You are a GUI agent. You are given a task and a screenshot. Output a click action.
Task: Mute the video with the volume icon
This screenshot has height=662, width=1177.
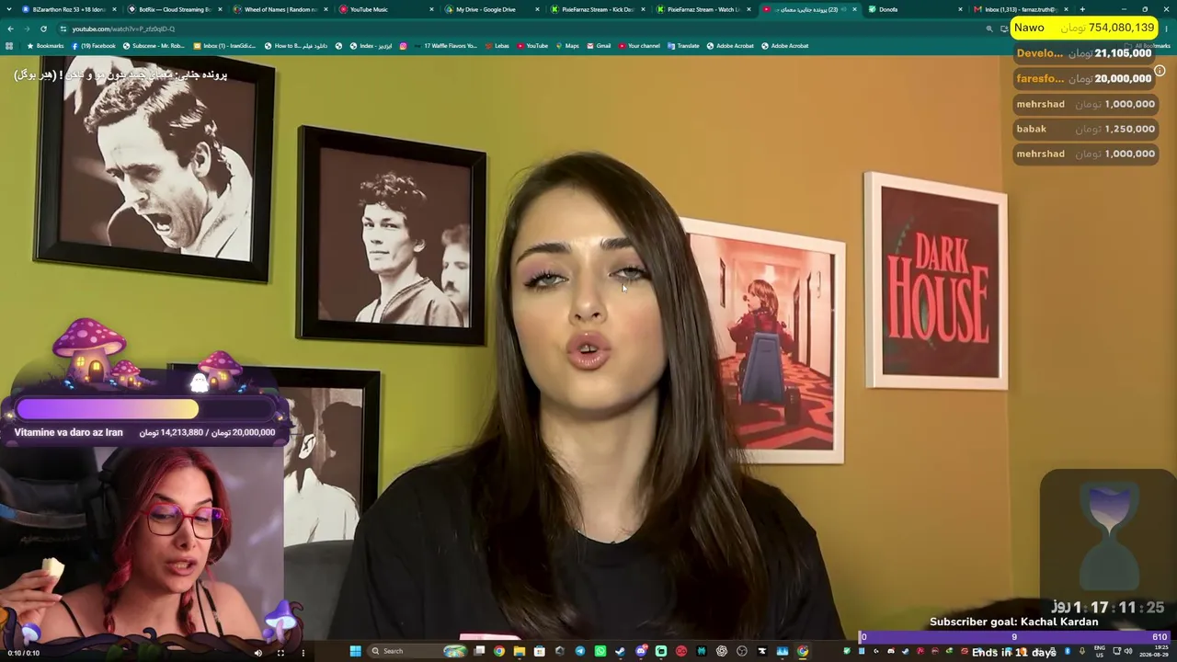257,653
